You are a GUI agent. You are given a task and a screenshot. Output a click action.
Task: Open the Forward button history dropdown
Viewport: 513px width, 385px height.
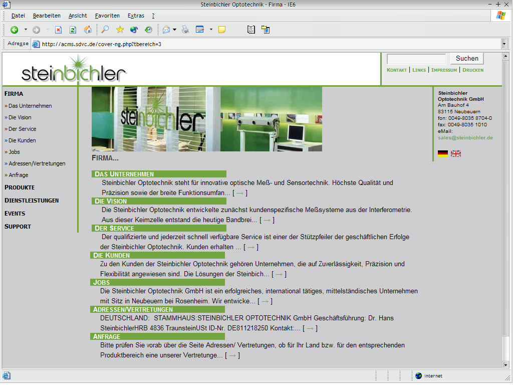pos(48,30)
